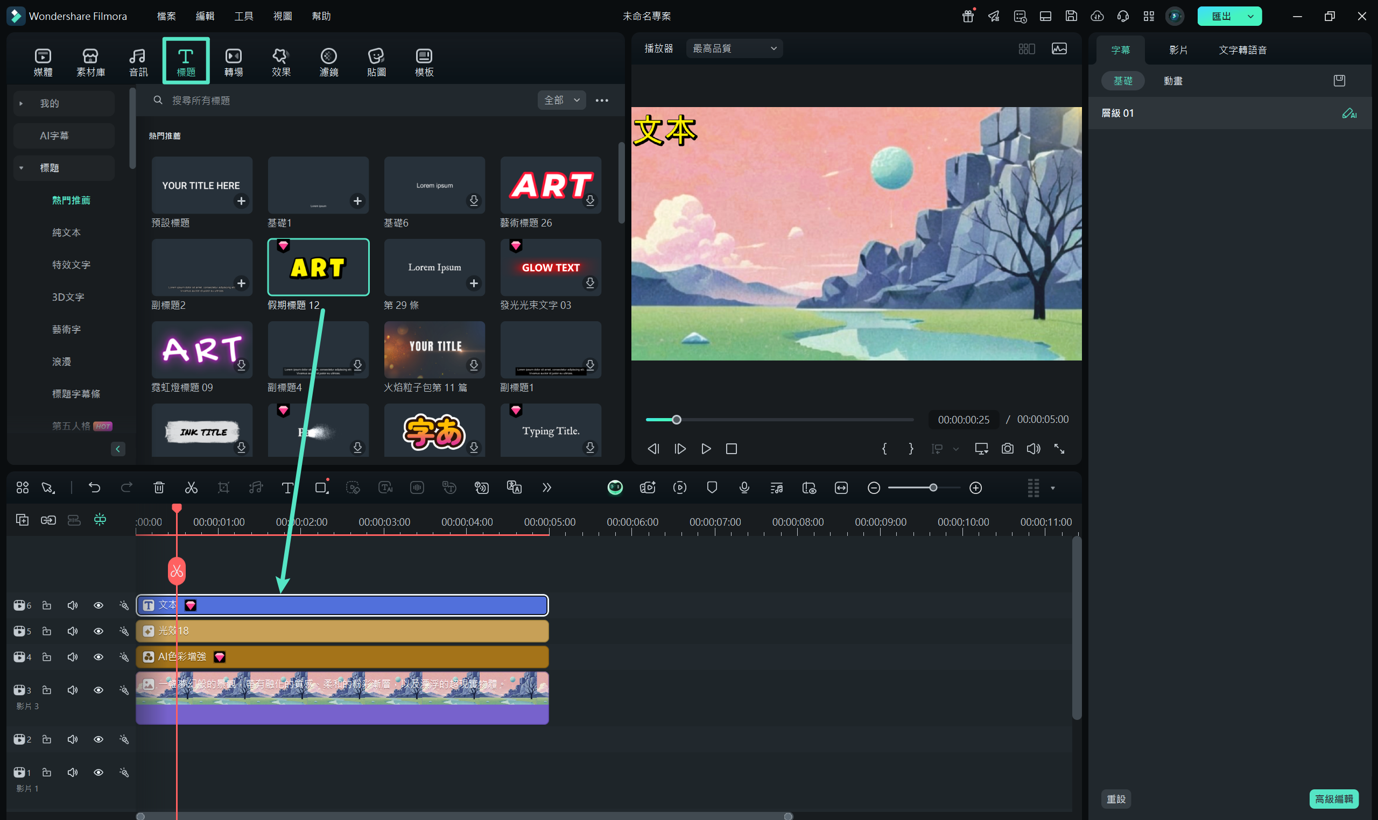
Task: Lock track 5 with its lock icon
Action: [x=47, y=631]
